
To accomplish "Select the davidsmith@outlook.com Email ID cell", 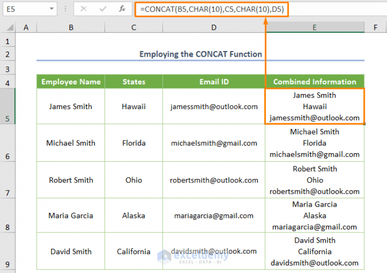I will click(x=214, y=251).
